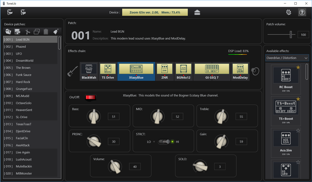The width and height of the screenshot is (312, 182).
Task: Select patch 017 Live Again
Action: pos(30,152)
